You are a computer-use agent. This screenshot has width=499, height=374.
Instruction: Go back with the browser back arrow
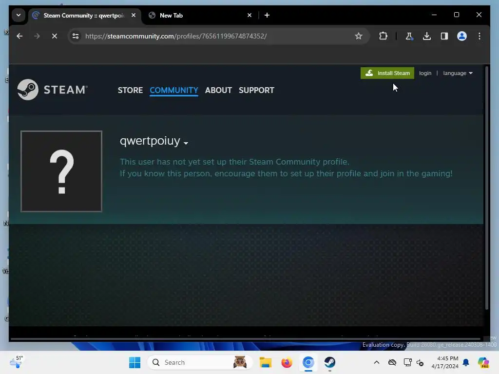click(x=19, y=36)
